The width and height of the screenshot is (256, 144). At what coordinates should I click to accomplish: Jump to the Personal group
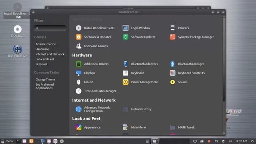pos(41,64)
